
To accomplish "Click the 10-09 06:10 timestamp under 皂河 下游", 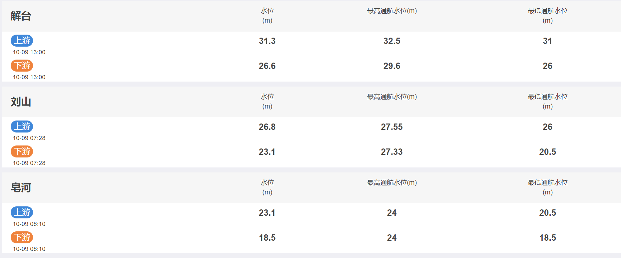I will [x=29, y=249].
